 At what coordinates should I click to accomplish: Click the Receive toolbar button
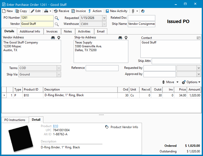point(61,11)
